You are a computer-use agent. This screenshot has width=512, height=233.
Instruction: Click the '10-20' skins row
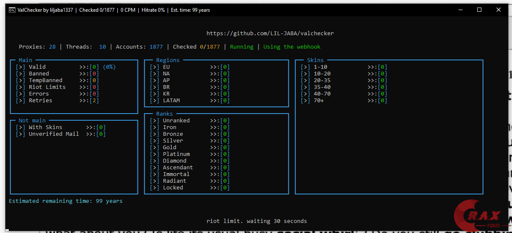(344, 73)
